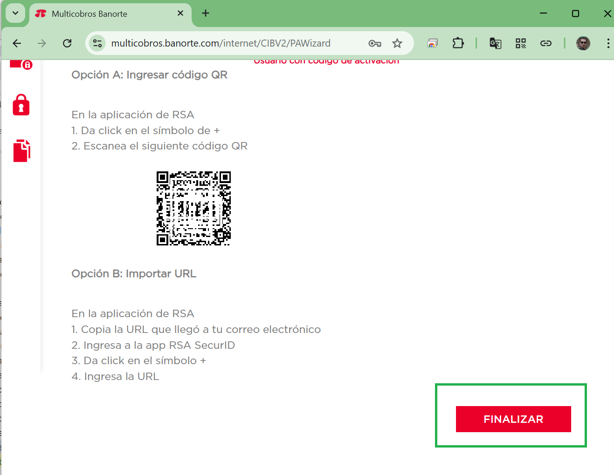Open a new browser tab
The image size is (614, 475).
click(x=206, y=14)
